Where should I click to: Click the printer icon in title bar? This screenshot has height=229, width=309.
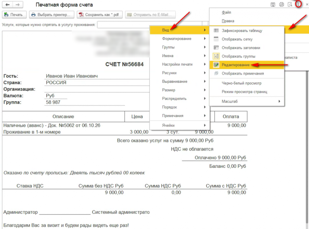282,5
